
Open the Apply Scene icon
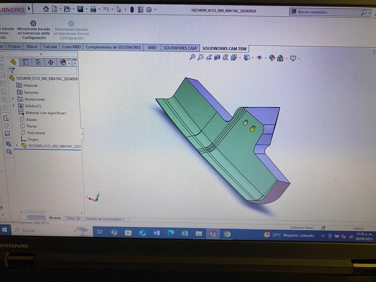point(280,58)
